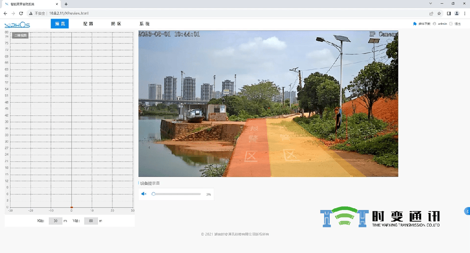Open the blue side panel arrow at right edge

(x=467, y=211)
